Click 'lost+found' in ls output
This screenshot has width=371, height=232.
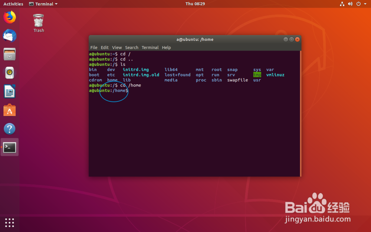tap(177, 75)
